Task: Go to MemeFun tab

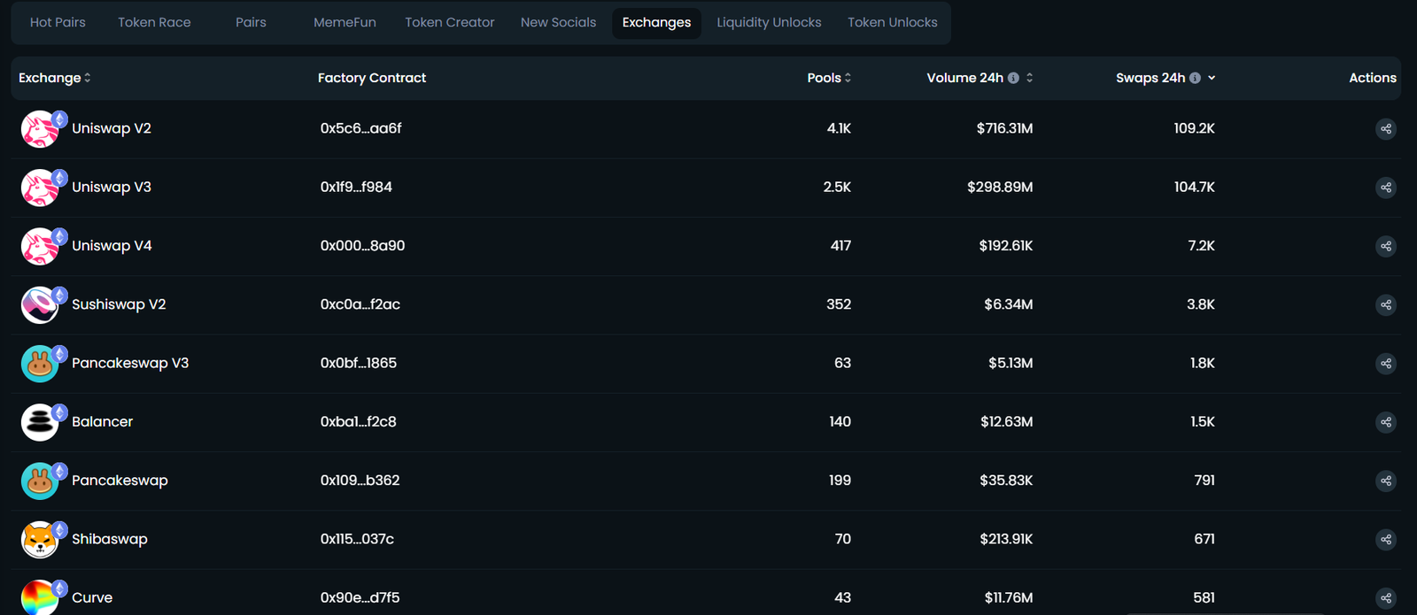Action: pos(345,23)
